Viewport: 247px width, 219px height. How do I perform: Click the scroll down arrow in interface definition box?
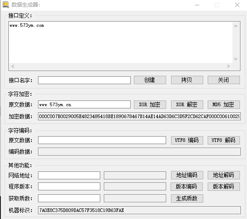click(x=236, y=59)
